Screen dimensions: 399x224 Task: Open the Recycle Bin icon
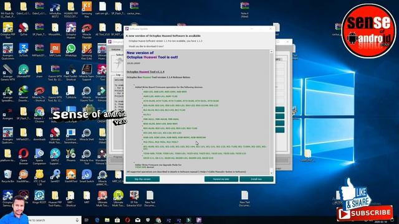pyautogui.click(x=7, y=176)
